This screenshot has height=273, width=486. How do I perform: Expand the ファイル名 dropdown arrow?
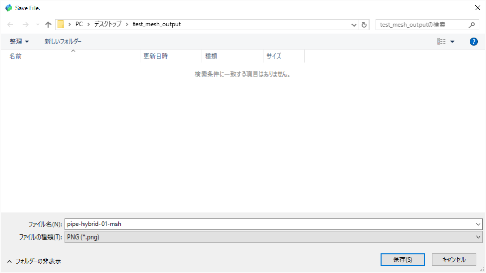(x=478, y=224)
